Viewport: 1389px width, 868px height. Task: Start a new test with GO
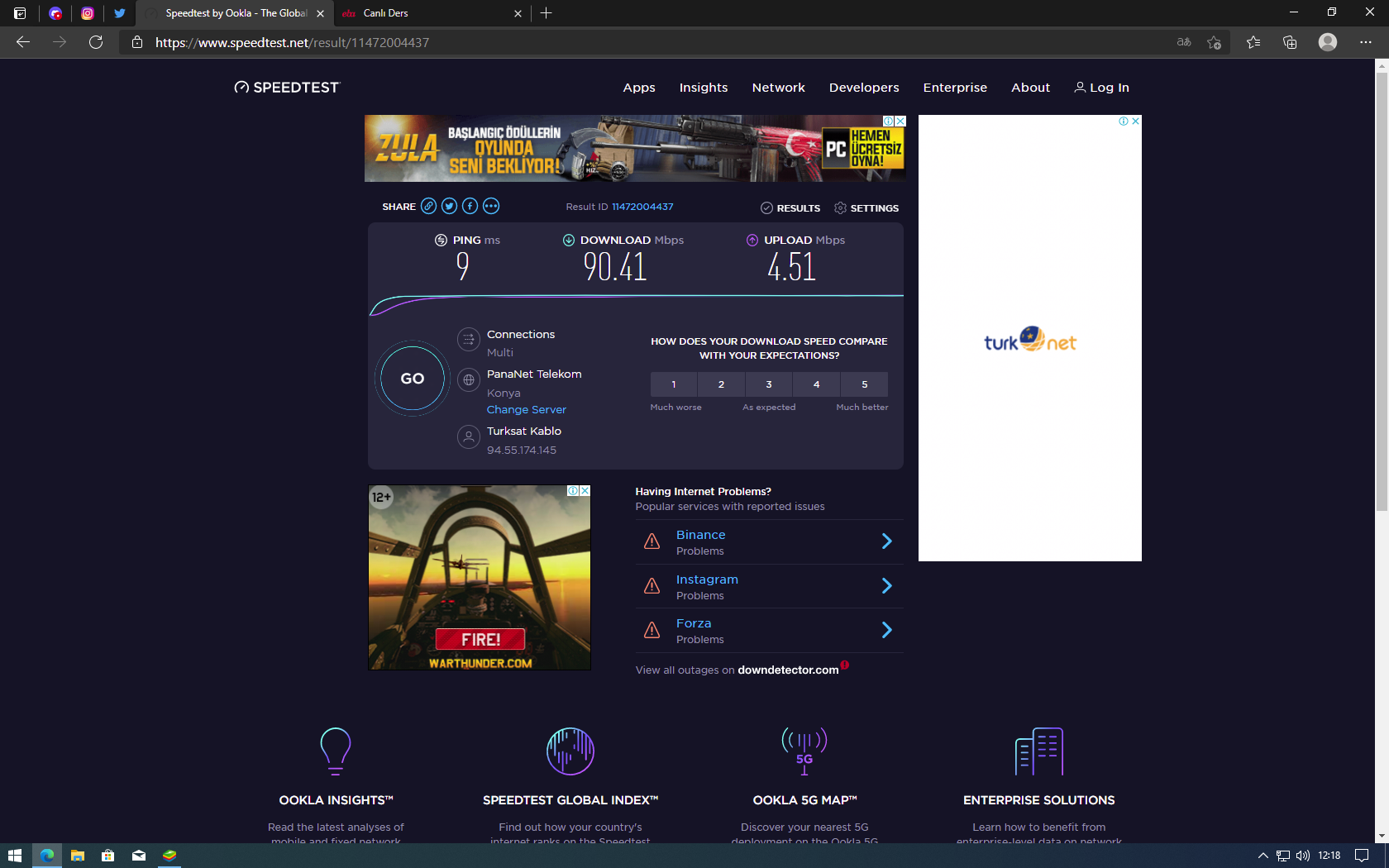point(413,379)
